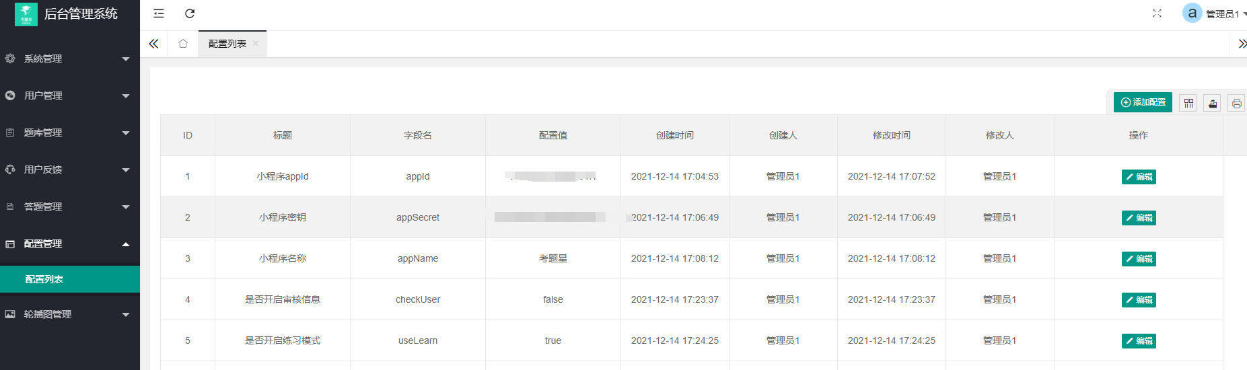Viewport: 1247px width, 370px height.
Task: Open the column filter grid icon
Action: [1188, 103]
